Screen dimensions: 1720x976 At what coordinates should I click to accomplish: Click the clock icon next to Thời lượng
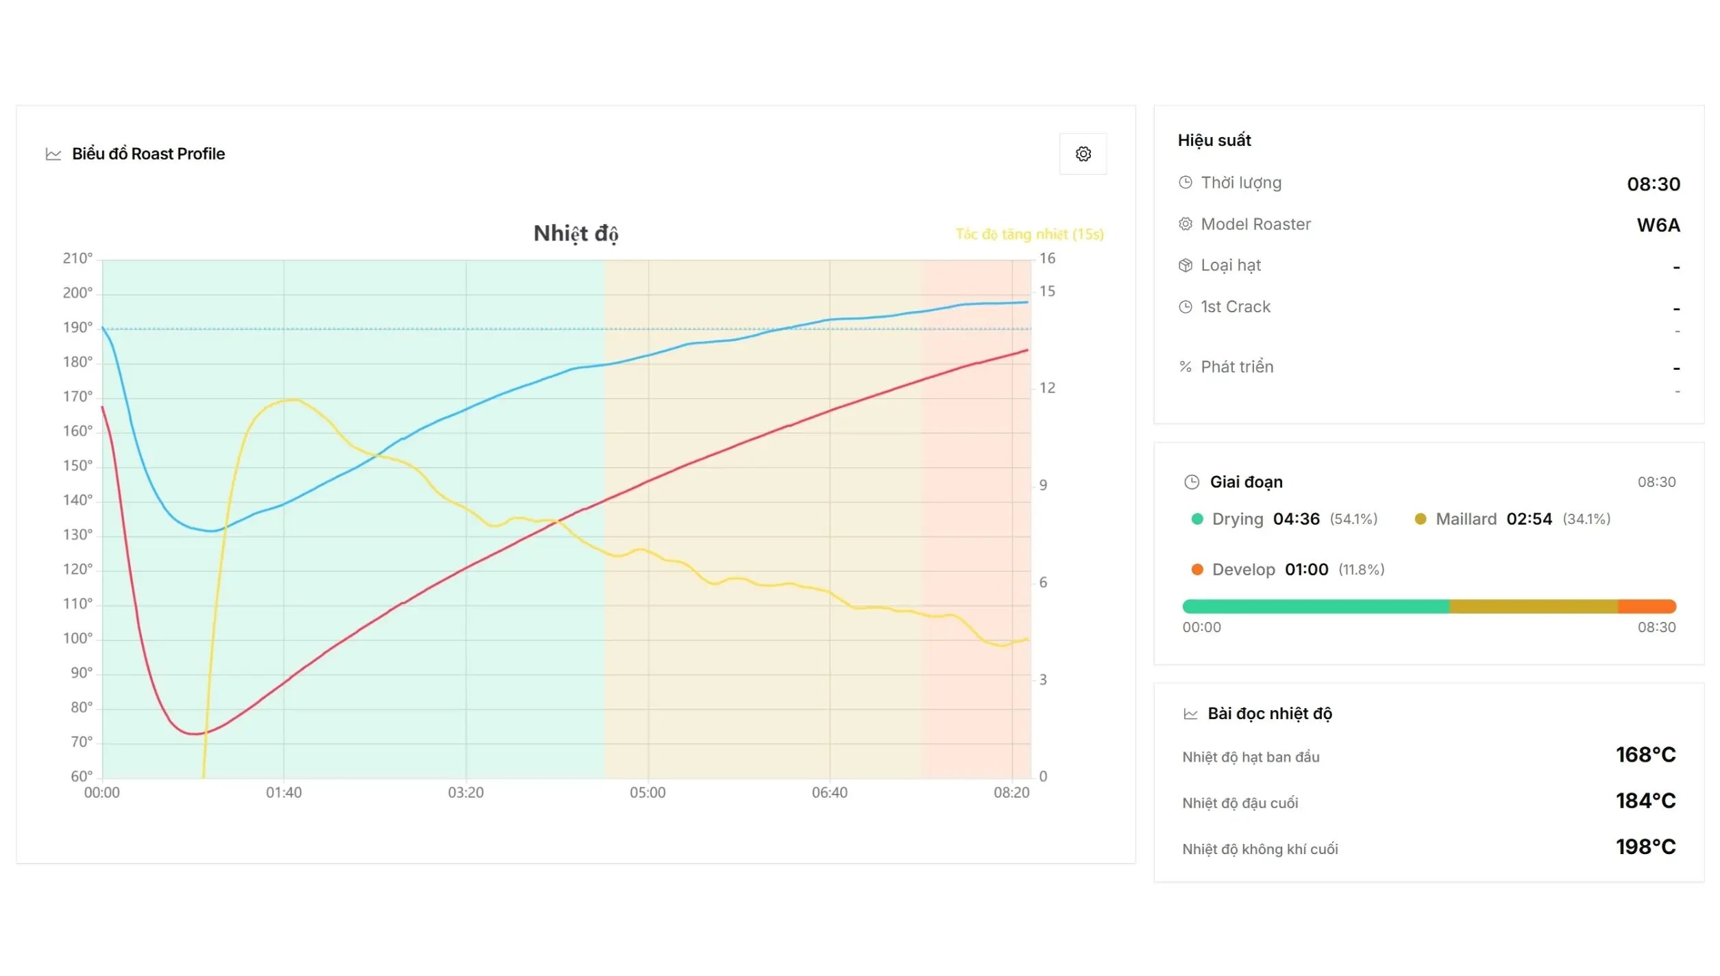tap(1185, 183)
